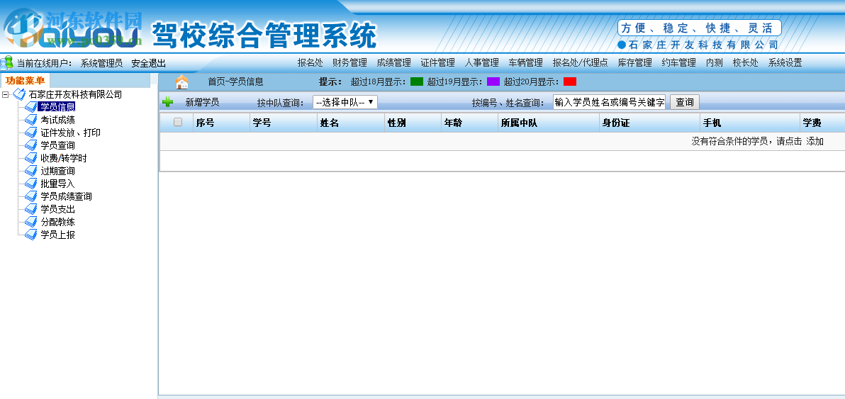Click the book icon beside 石家庄开友科技有限公司
Image resolution: width=845 pixels, height=399 pixels.
(x=19, y=94)
